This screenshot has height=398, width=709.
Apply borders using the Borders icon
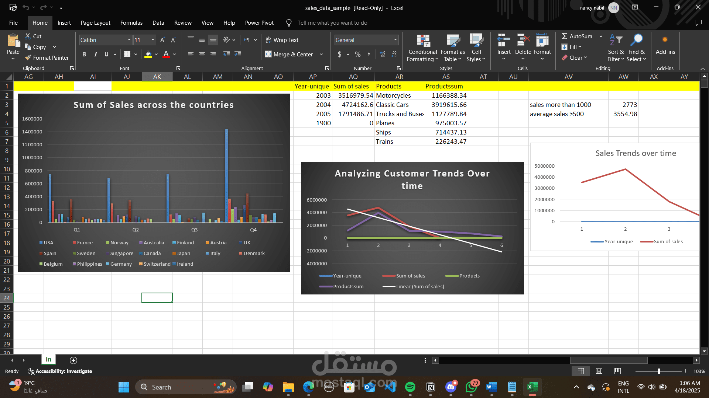pyautogui.click(x=127, y=54)
